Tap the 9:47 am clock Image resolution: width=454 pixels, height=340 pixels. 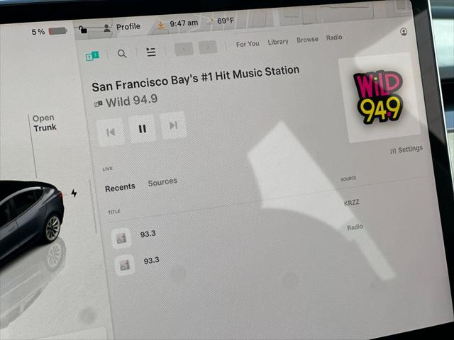pyautogui.click(x=184, y=23)
